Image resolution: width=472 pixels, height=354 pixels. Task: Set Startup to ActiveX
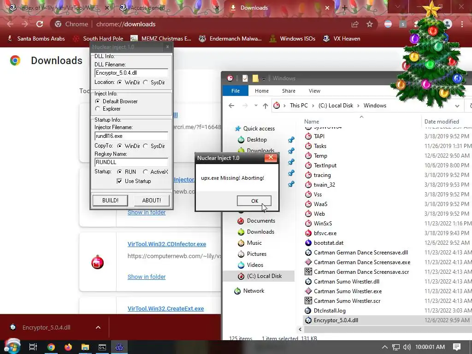[145, 171]
